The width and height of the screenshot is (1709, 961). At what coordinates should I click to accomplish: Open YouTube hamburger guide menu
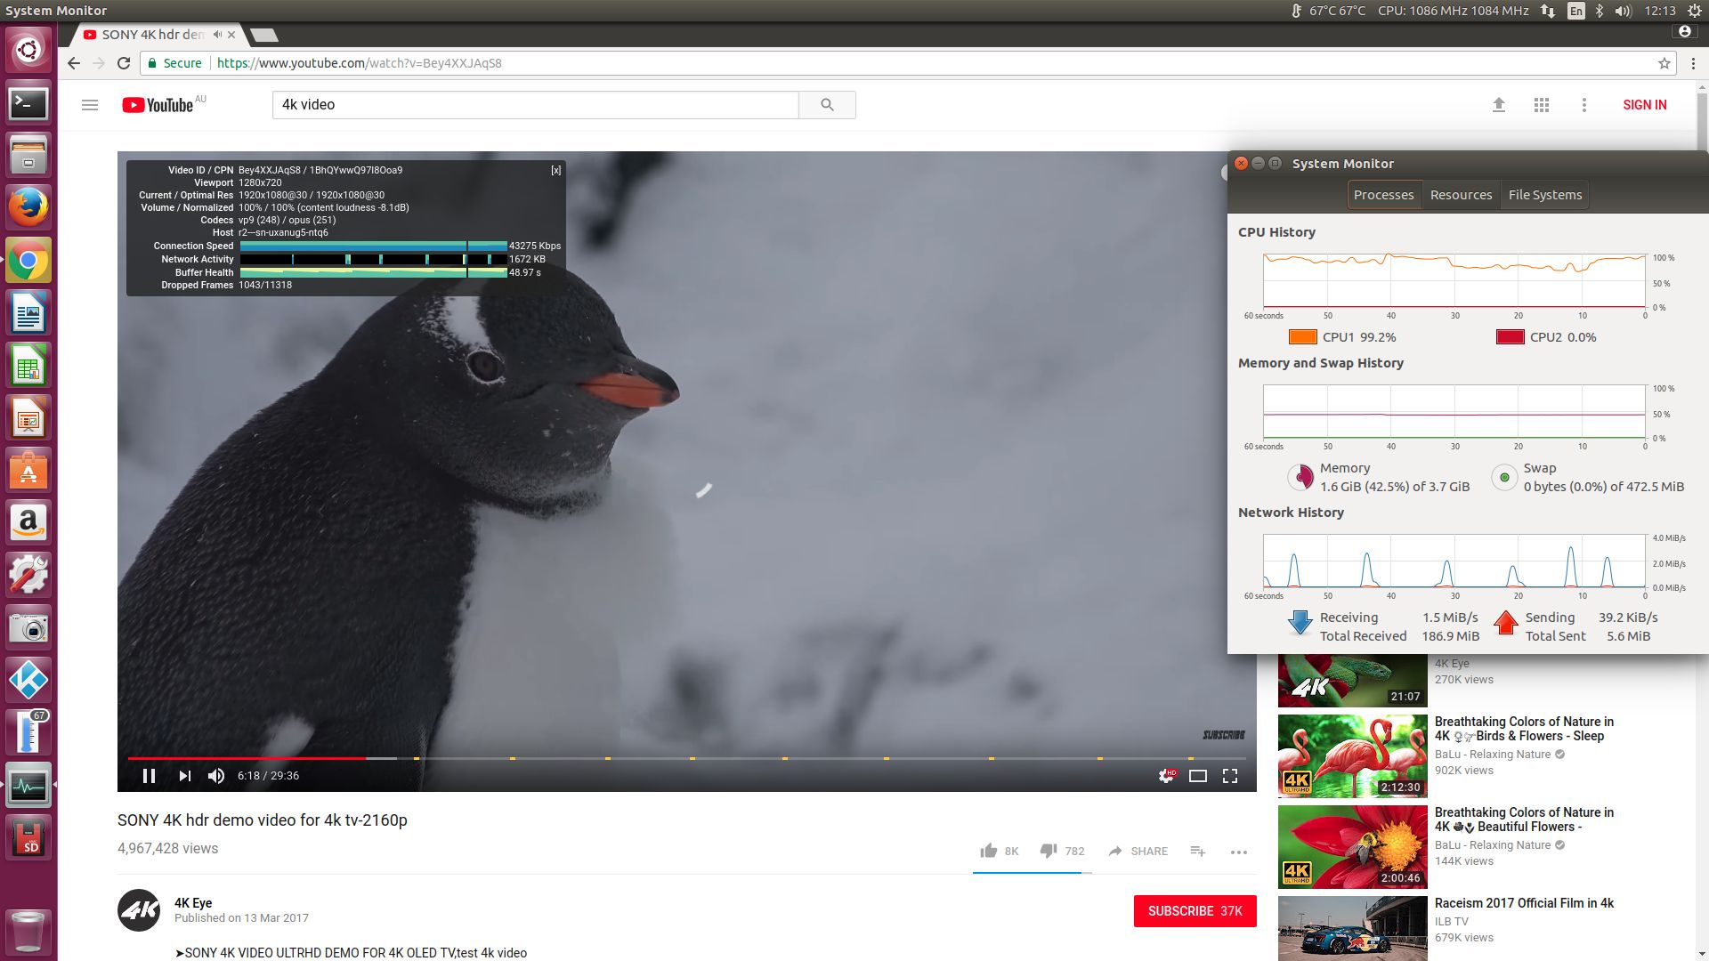(90, 105)
